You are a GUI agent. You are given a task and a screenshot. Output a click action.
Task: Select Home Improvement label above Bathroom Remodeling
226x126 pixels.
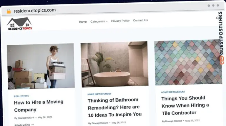coord(99,94)
